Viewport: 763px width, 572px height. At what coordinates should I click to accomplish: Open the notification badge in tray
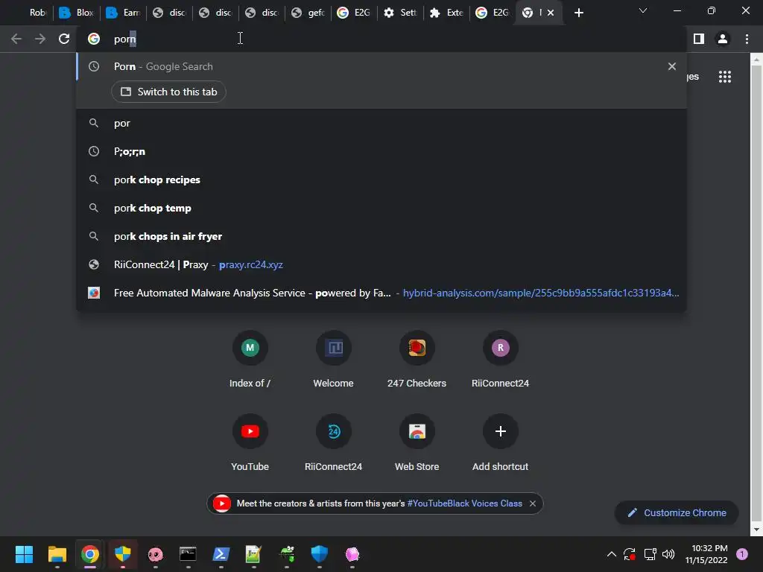click(742, 554)
